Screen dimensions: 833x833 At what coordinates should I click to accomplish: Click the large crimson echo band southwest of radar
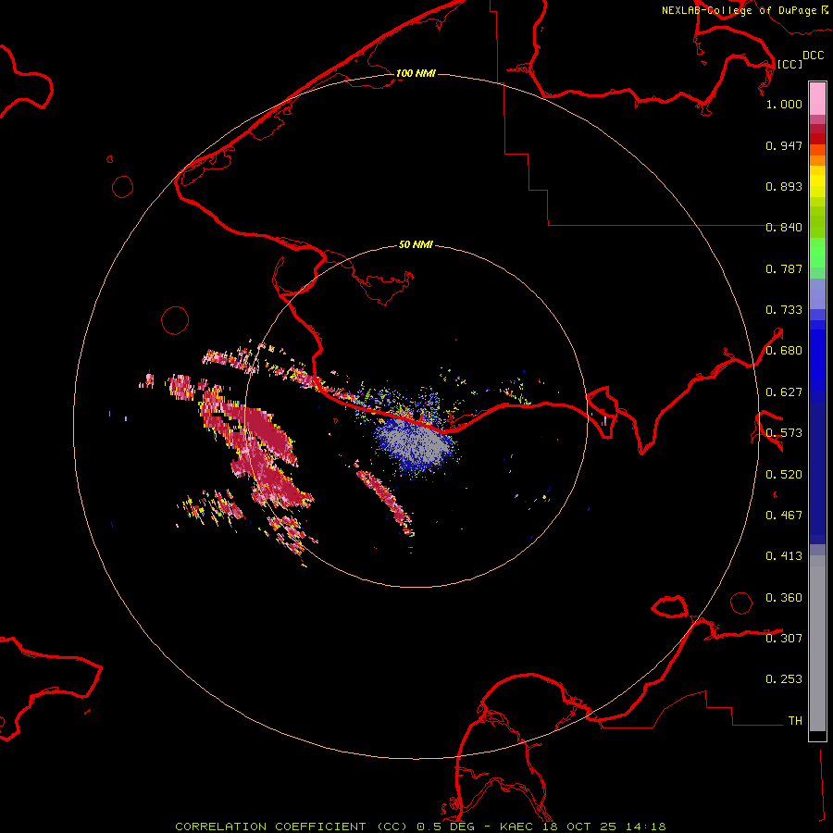(x=255, y=449)
